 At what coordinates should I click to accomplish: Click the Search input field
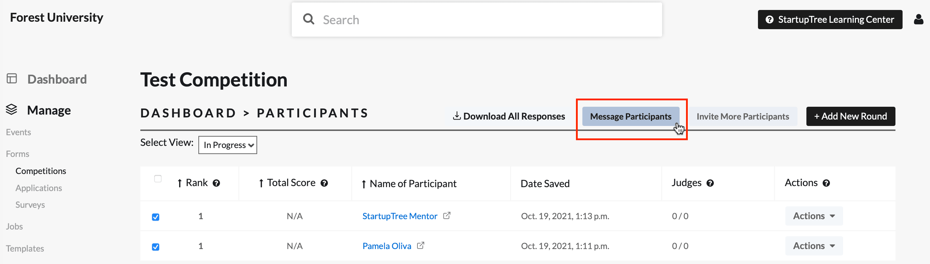[x=477, y=20]
